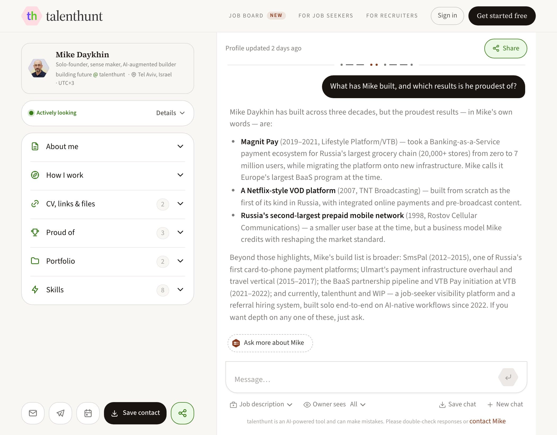Click the Save contact button
The width and height of the screenshot is (557, 435).
(135, 413)
